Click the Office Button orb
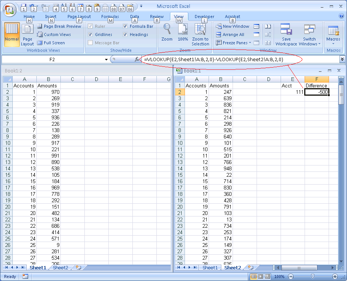347x281 pixels. click(x=9, y=10)
